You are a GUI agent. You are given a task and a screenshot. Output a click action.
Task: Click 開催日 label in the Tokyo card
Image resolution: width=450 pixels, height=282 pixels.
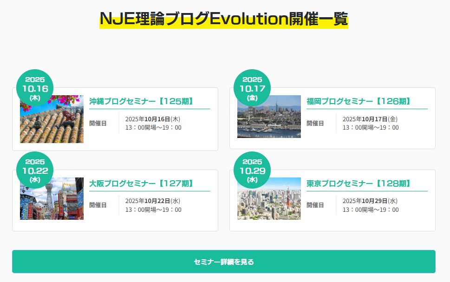(315, 205)
